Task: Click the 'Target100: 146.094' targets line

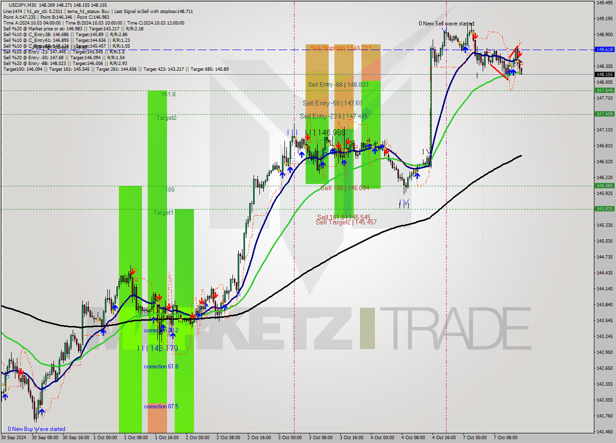Action: click(115, 69)
